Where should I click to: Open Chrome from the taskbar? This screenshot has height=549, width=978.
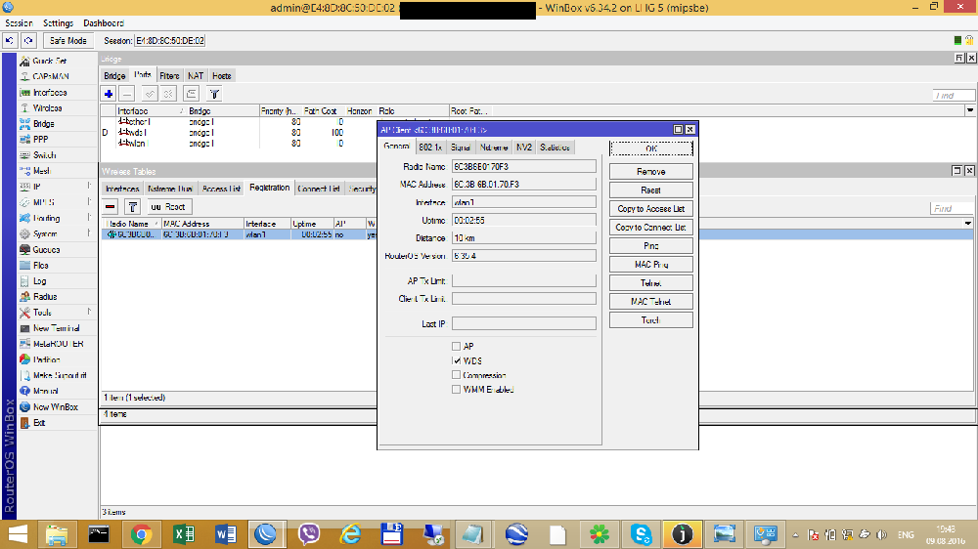point(142,534)
